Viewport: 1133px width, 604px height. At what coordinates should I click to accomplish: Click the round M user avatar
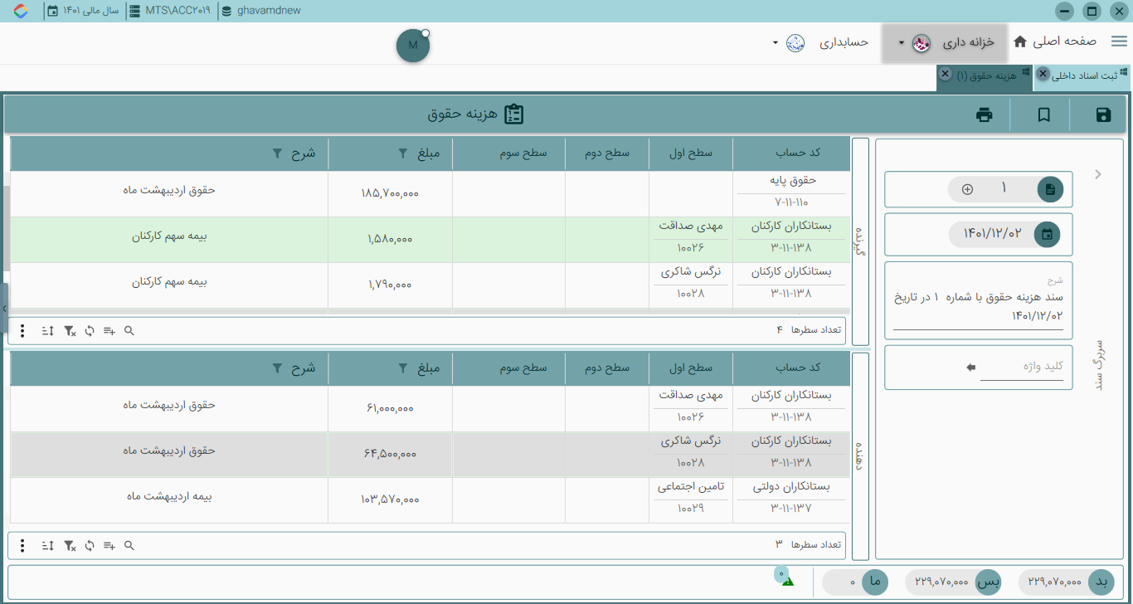point(413,45)
